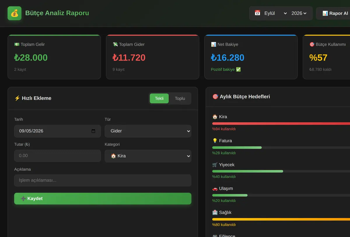
Task: Click the "₺8.780 kaldı" text
Action: coord(320,70)
